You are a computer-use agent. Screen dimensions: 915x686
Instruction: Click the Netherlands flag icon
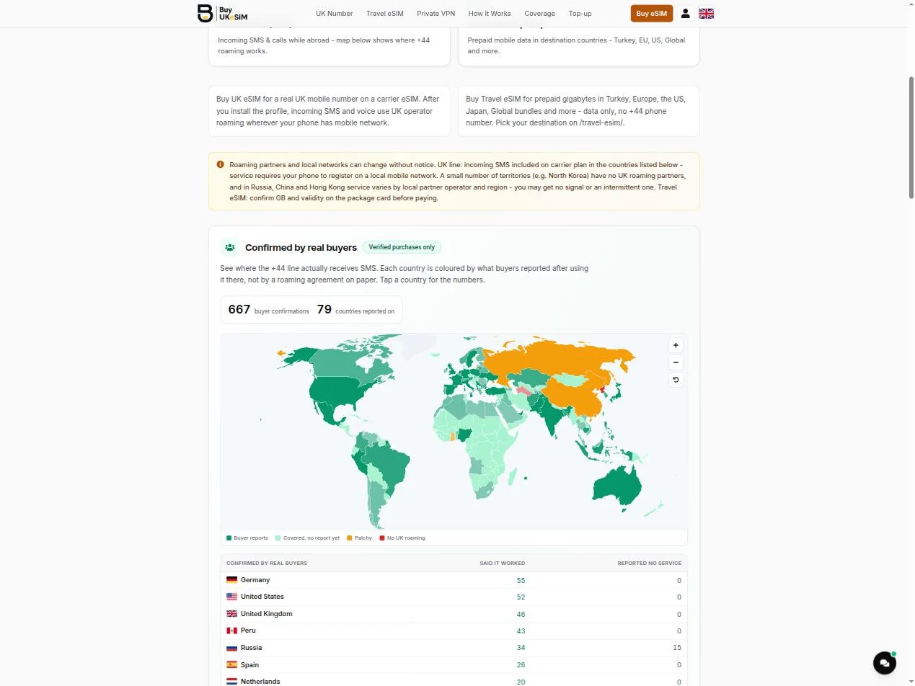231,681
